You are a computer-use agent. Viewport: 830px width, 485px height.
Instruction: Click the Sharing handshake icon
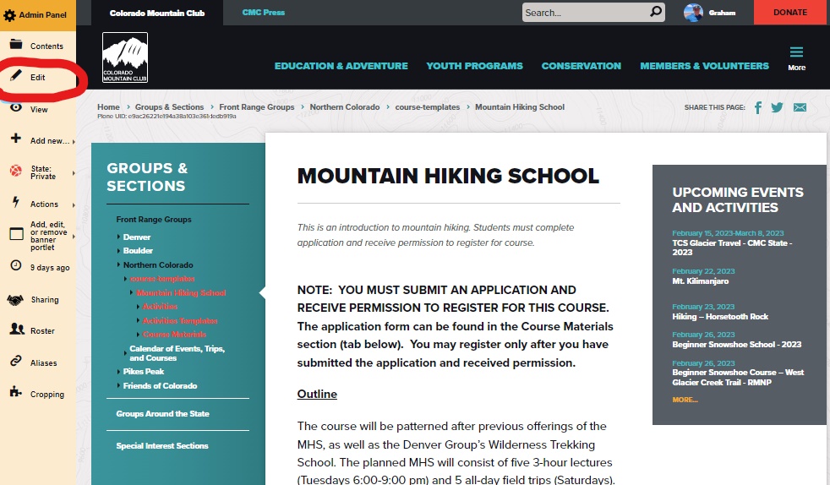15,301
